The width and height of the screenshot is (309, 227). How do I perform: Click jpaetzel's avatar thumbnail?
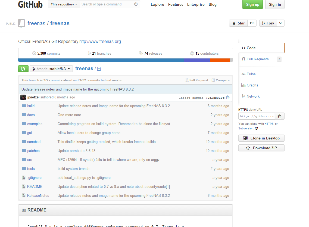point(23,97)
